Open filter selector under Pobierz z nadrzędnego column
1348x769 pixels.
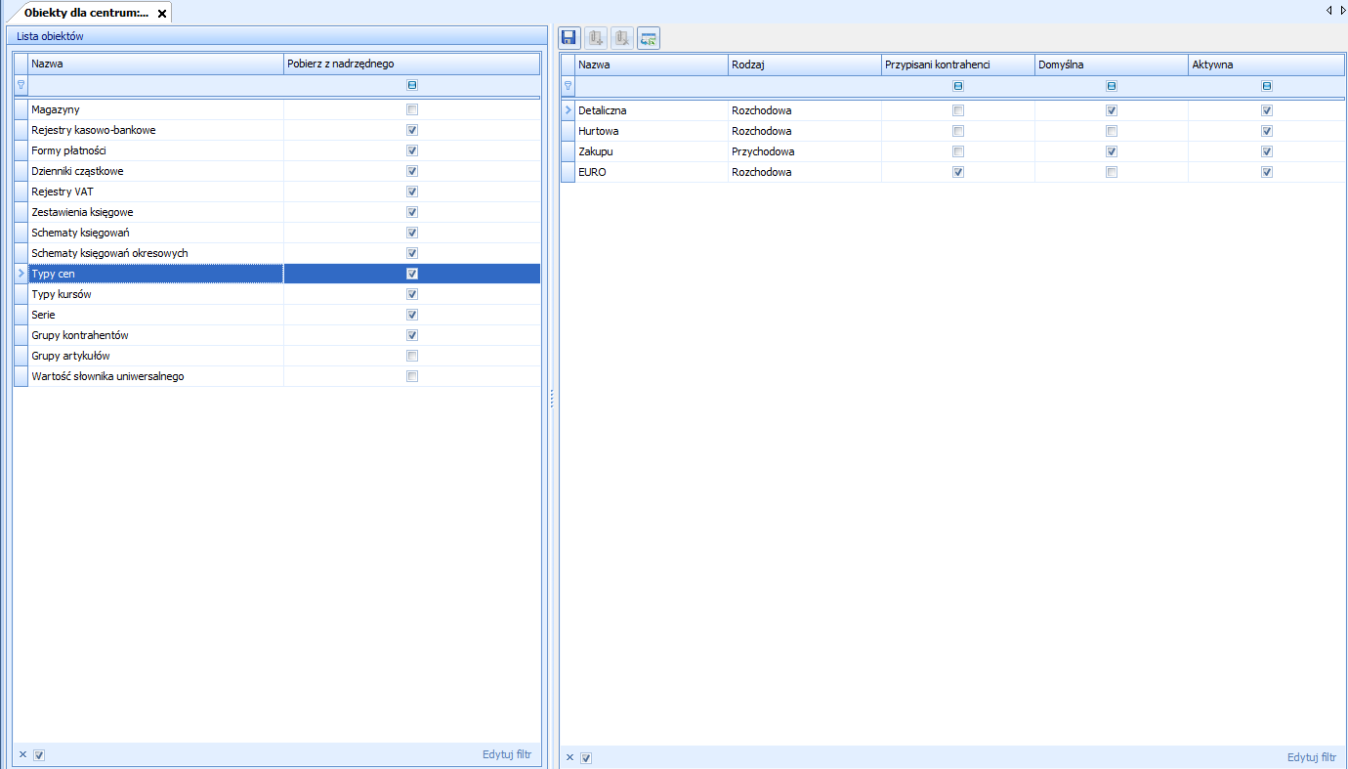click(412, 85)
